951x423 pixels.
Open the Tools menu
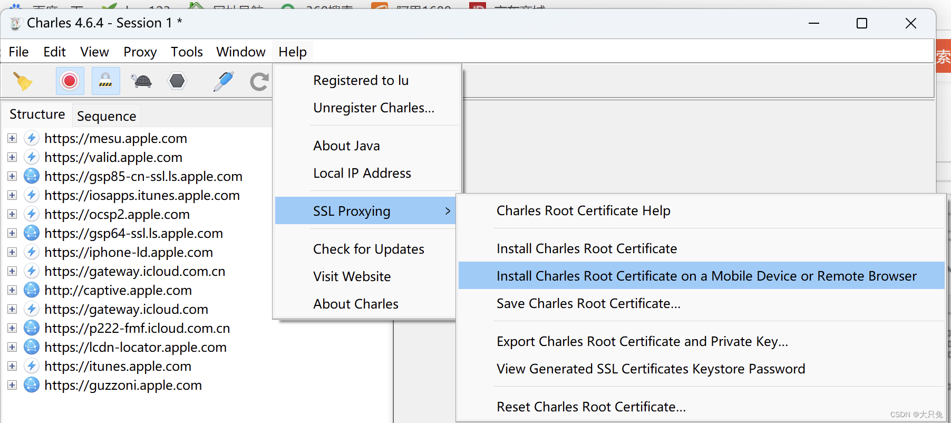(x=187, y=52)
